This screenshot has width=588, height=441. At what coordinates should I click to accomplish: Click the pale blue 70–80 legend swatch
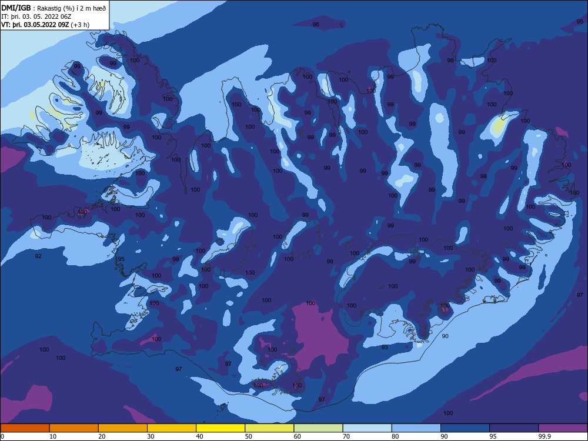[x=367, y=428]
